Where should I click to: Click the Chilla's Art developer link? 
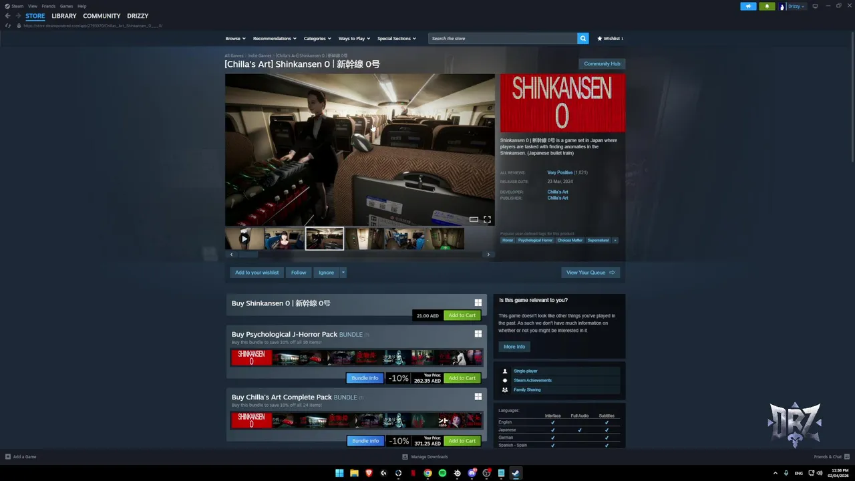click(558, 192)
